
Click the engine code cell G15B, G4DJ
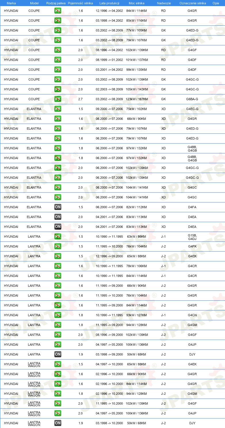coord(192,237)
